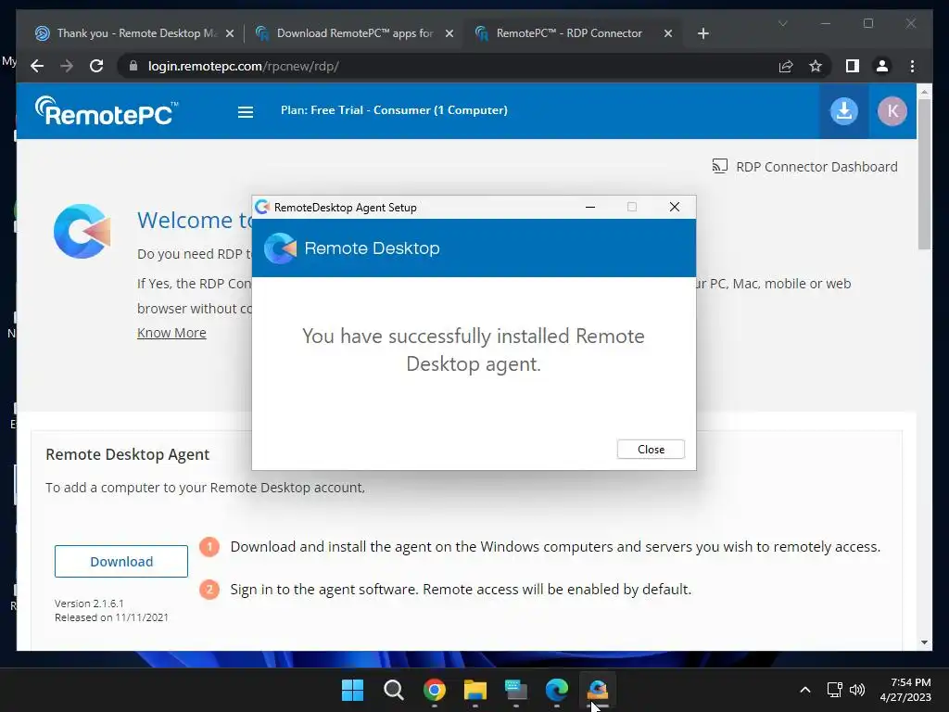
Task: Click the page vertical scrollbar thumb
Action: pyautogui.click(x=924, y=173)
